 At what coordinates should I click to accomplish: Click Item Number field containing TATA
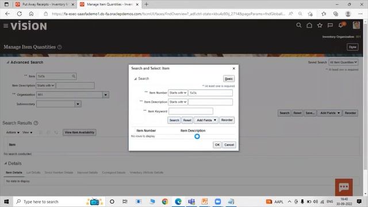click(x=210, y=93)
